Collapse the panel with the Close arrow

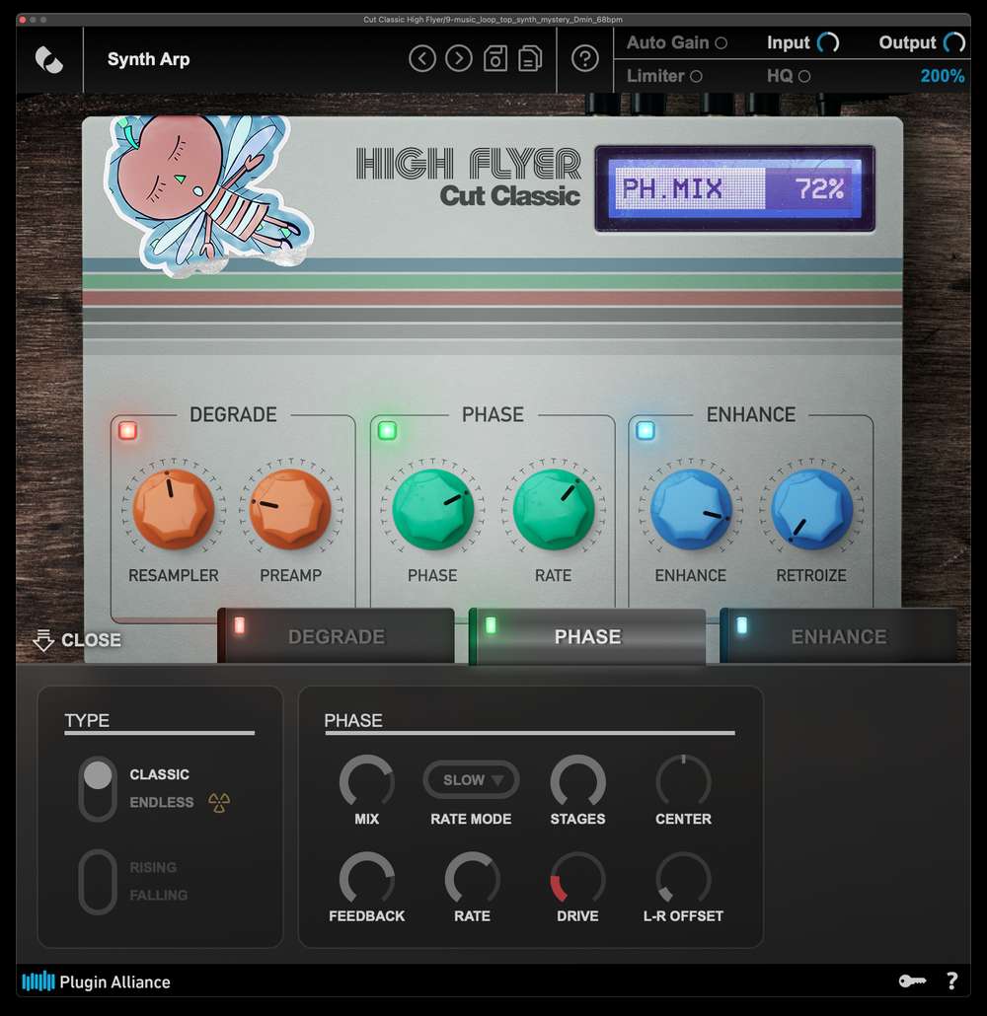pos(77,640)
